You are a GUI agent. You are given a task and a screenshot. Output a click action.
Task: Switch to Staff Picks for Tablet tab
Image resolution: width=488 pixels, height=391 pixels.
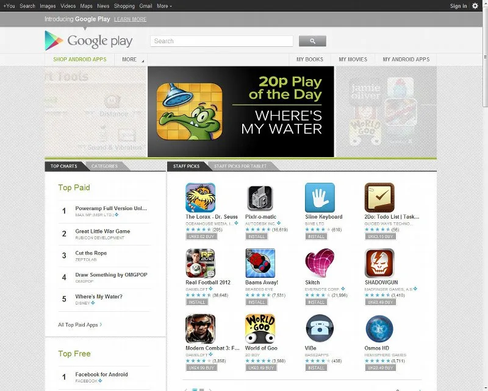(240, 166)
